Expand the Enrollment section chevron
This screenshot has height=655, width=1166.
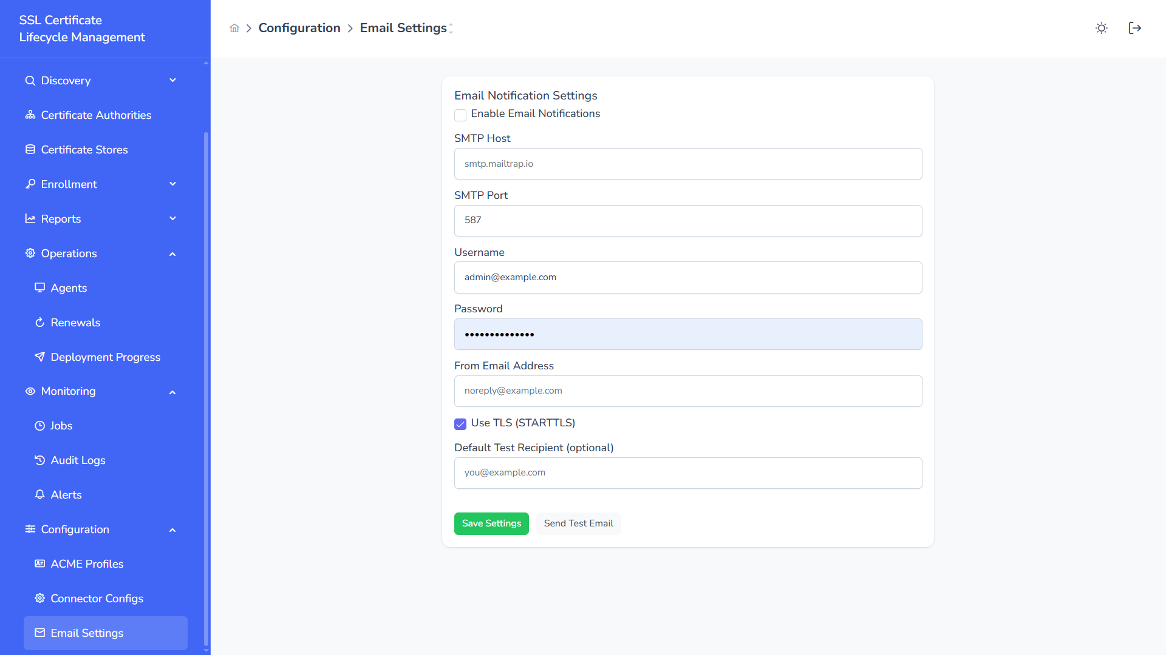tap(172, 184)
